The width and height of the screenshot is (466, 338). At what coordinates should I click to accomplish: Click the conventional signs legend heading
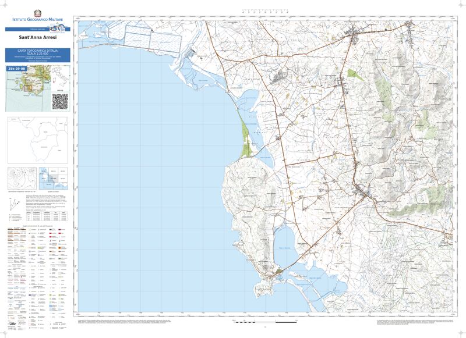(x=38, y=225)
